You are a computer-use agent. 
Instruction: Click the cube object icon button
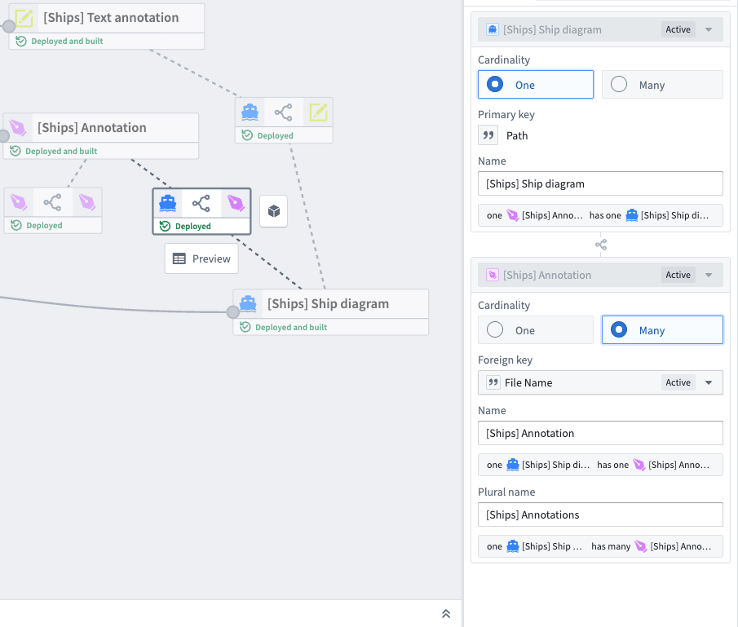click(273, 211)
